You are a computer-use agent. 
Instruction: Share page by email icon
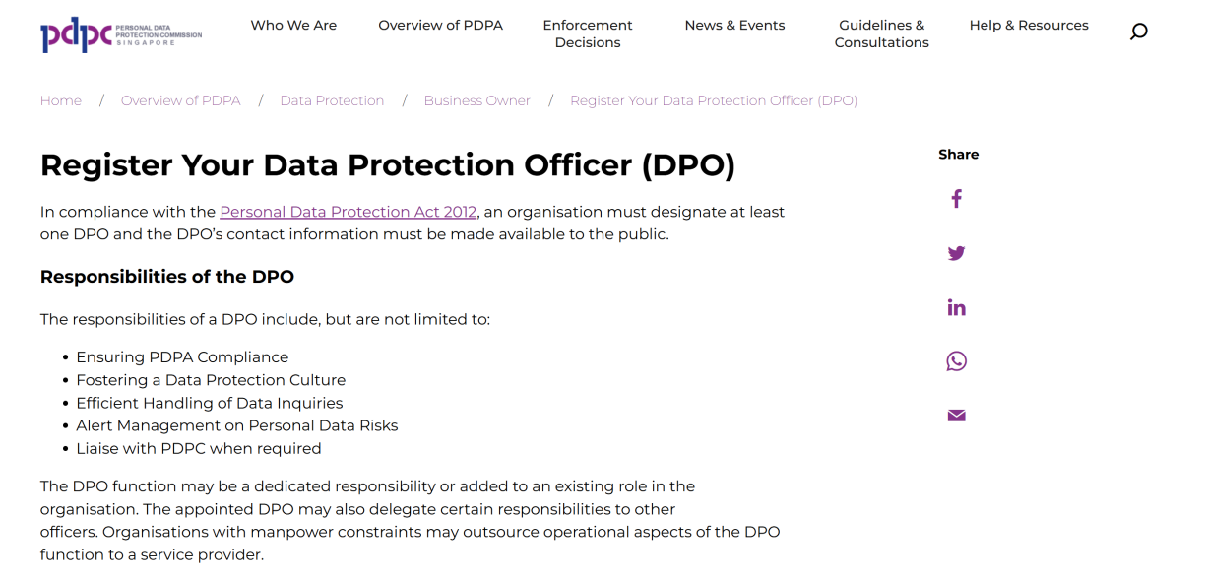[956, 416]
